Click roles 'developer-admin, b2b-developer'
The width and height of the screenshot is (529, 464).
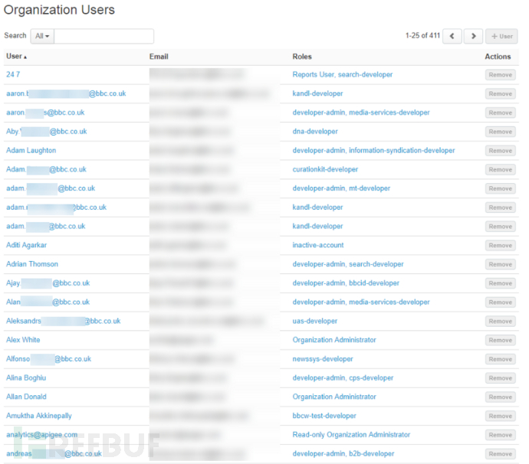[x=343, y=453]
